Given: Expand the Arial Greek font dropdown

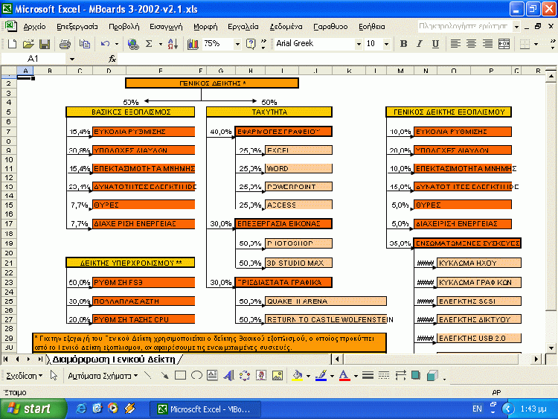Looking at the screenshot, I should point(359,44).
